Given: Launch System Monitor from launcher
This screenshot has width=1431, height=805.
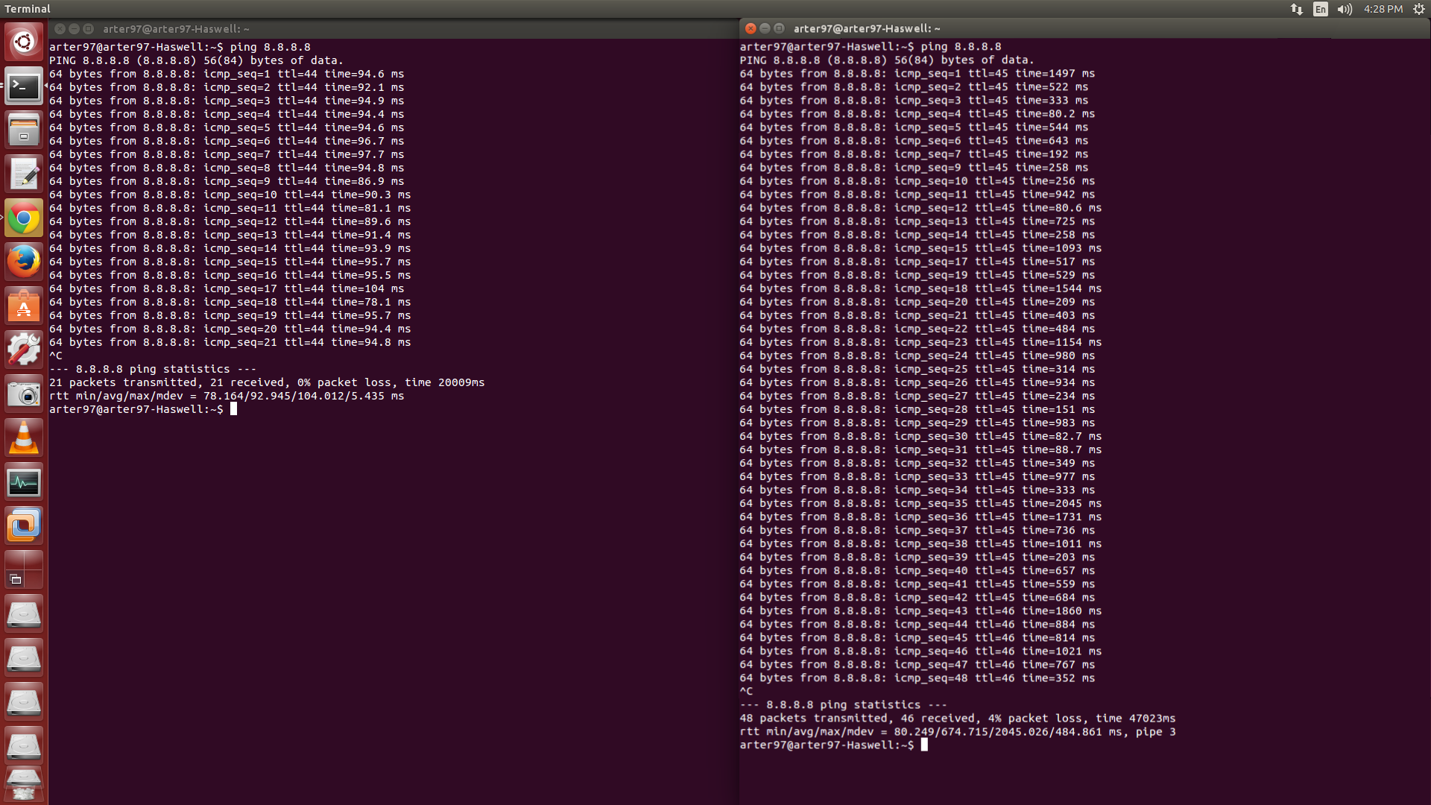Looking at the screenshot, I should coord(24,482).
